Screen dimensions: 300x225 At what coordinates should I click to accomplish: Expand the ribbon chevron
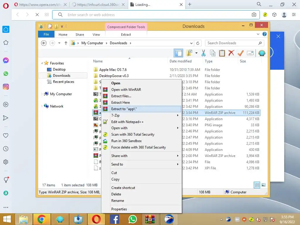point(258,34)
